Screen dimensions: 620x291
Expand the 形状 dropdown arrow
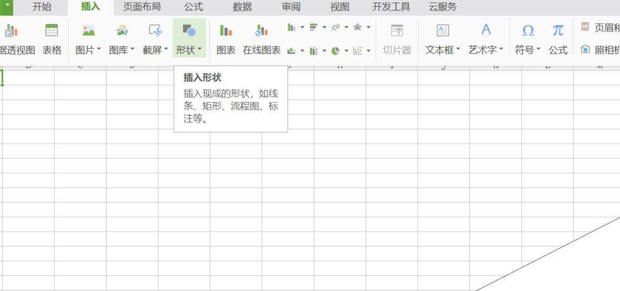[x=200, y=50]
